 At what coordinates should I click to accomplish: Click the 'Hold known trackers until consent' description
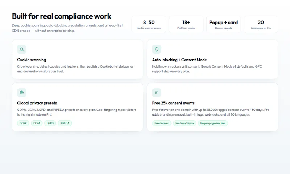point(207,69)
